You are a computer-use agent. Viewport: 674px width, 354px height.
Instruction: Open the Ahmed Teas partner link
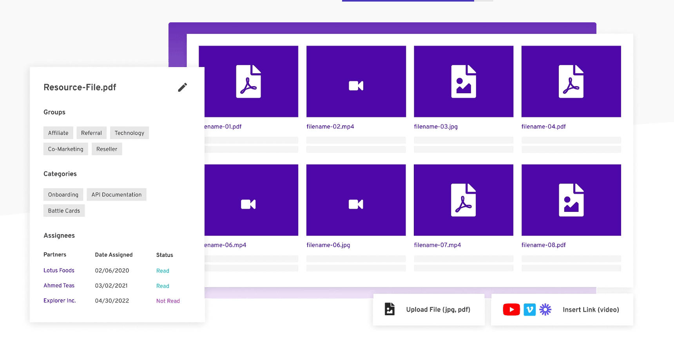point(59,285)
